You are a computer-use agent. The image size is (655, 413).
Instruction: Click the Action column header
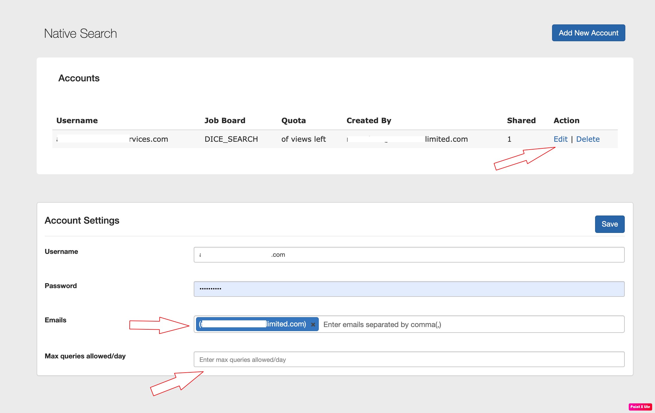(x=566, y=121)
